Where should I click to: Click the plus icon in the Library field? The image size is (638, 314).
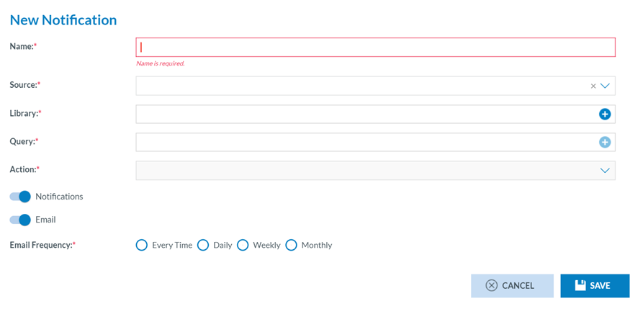click(x=605, y=114)
